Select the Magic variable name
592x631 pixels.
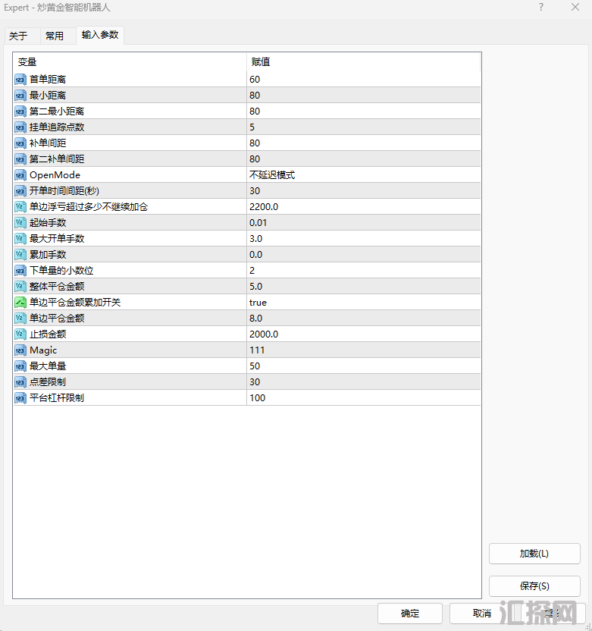coord(43,350)
